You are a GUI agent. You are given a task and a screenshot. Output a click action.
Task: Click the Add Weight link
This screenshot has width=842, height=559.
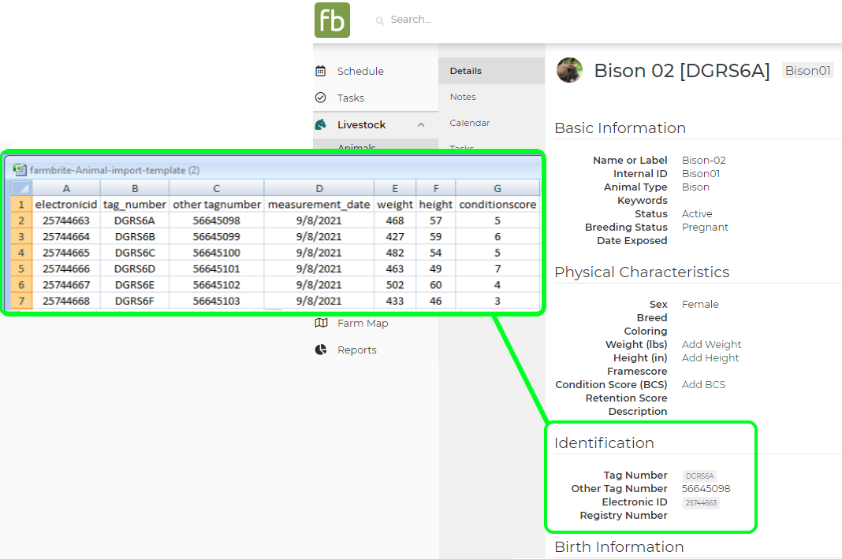711,344
